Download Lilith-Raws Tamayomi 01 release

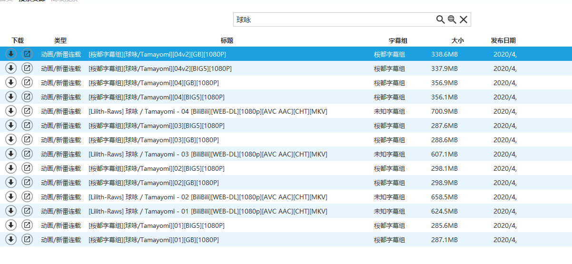tap(11, 211)
